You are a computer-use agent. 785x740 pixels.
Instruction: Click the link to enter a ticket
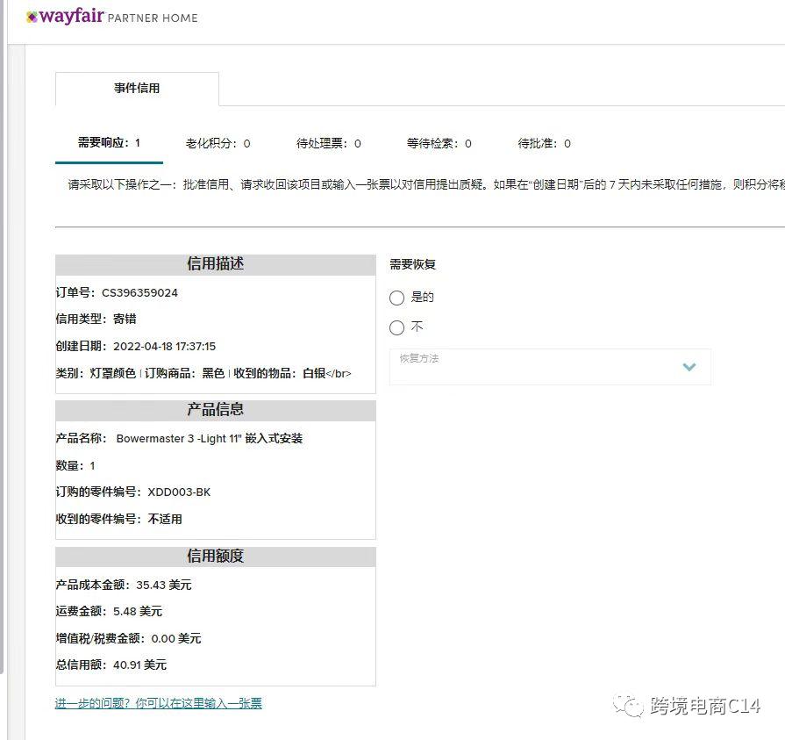point(160,703)
